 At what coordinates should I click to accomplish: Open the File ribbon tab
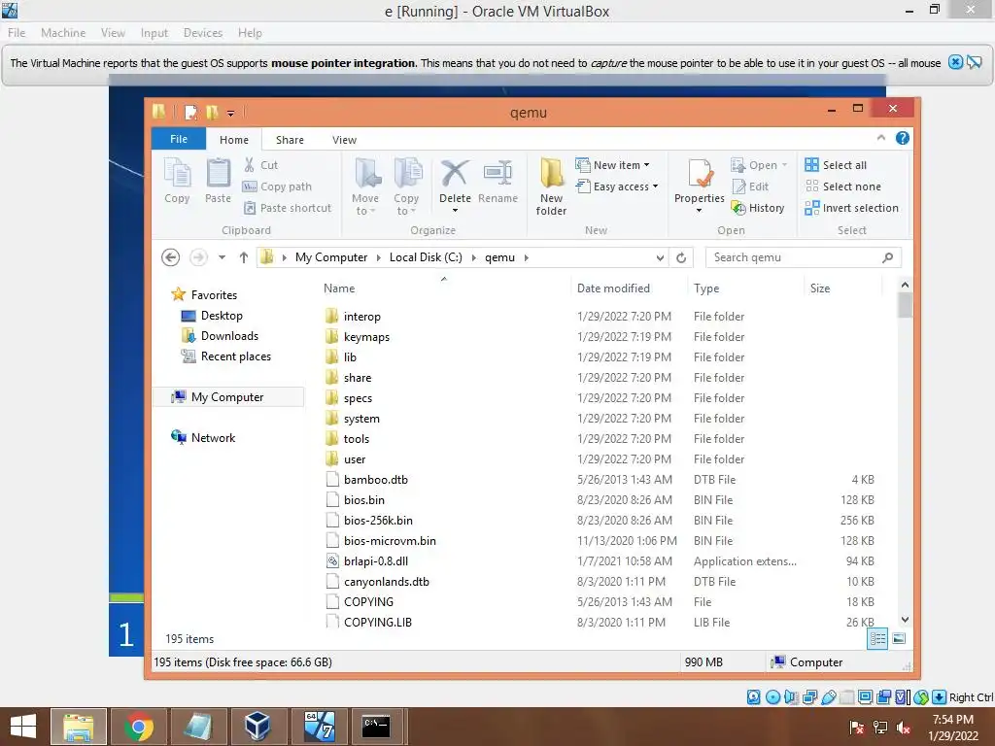point(179,139)
